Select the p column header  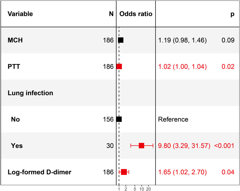click(232, 14)
